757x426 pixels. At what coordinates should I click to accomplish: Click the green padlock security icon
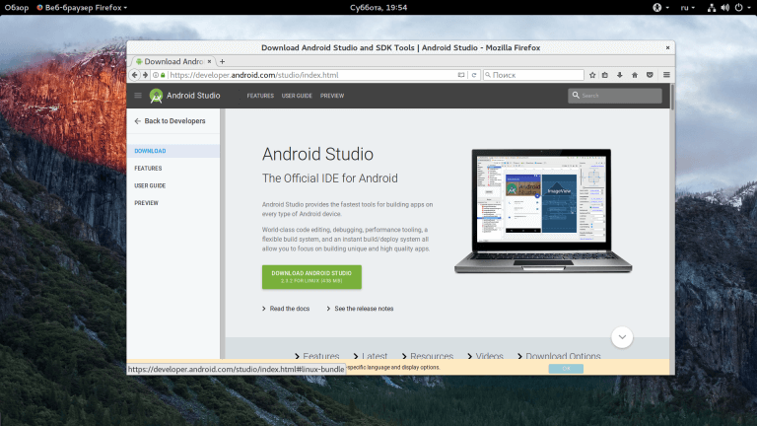pos(163,75)
